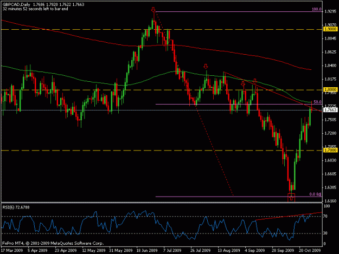Select the Fibonacci 50.0 level label

317,102
